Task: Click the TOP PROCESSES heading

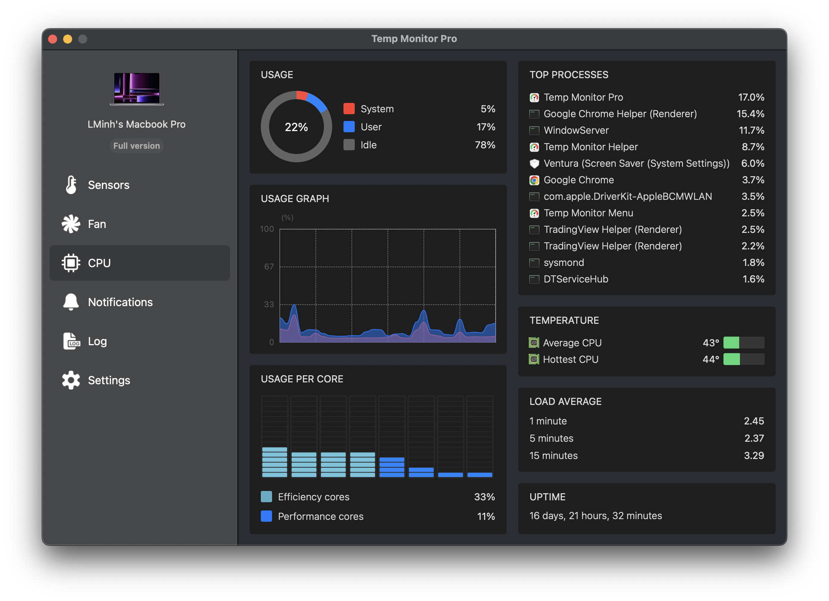Action: pyautogui.click(x=569, y=75)
